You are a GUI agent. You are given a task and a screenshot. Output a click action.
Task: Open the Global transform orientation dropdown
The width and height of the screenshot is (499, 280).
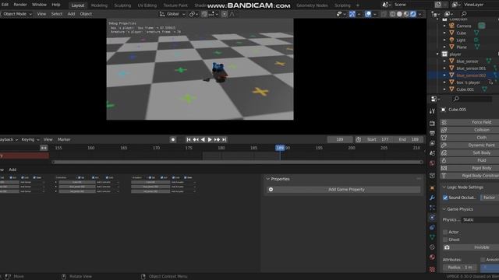click(x=172, y=14)
